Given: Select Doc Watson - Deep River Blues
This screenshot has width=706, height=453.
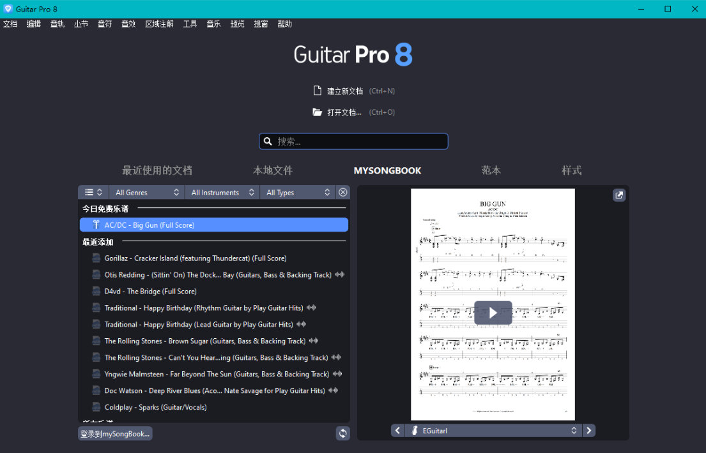Looking at the screenshot, I should click(215, 390).
